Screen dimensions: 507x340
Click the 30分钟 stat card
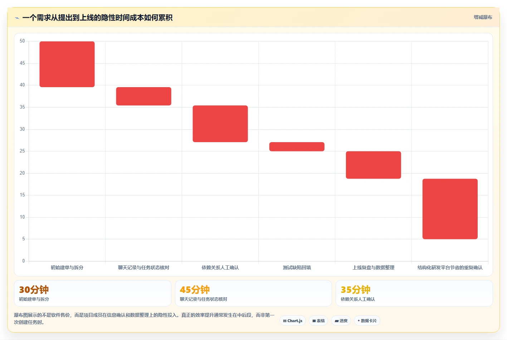point(92,293)
